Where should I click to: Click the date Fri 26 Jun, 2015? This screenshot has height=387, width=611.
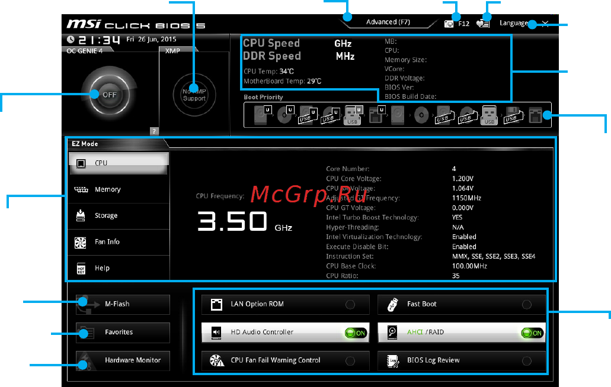pos(151,39)
